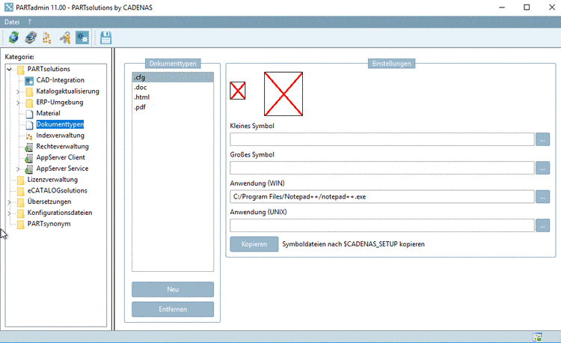Expand the AppServer Service node
Image resolution: width=561 pixels, height=343 pixels.
click(18, 169)
